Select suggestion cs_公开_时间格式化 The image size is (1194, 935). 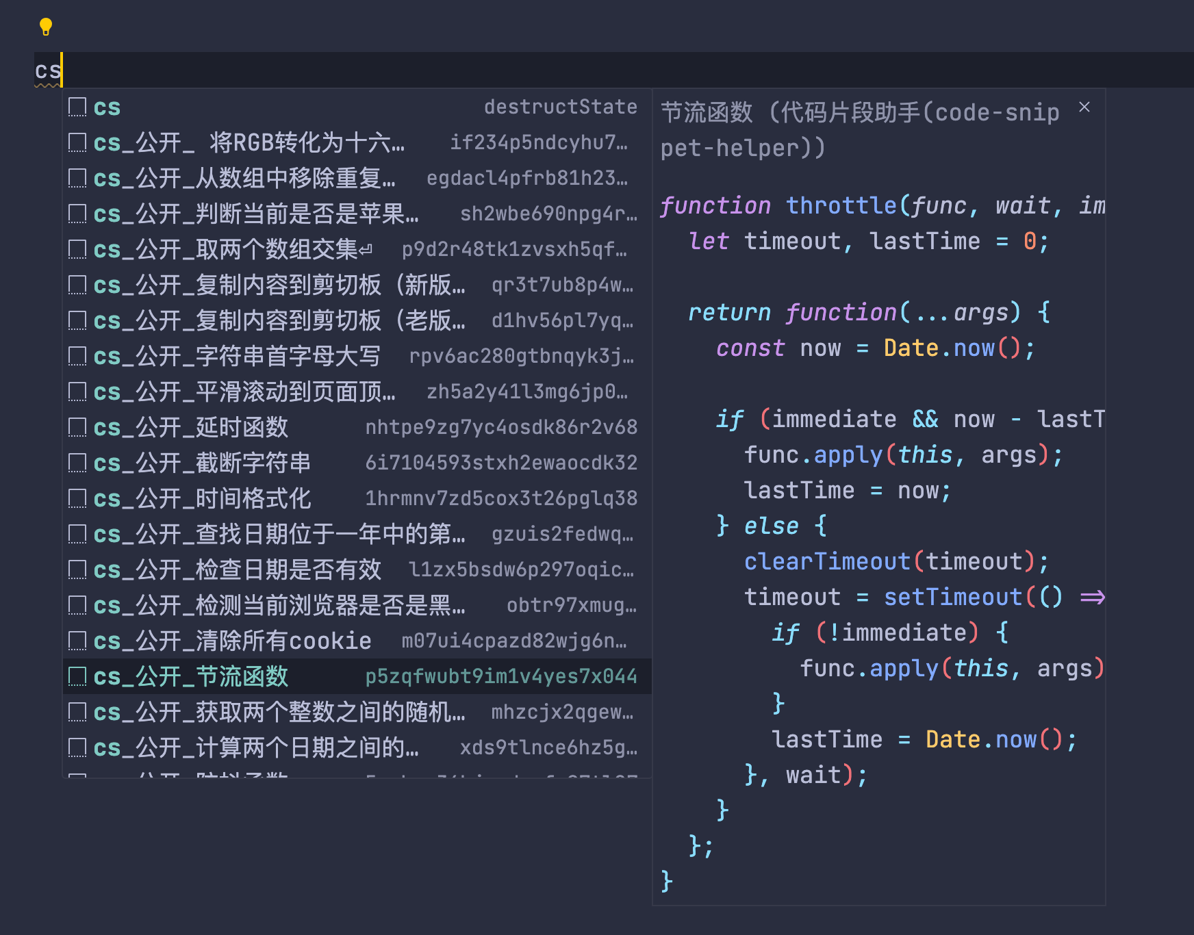click(357, 498)
